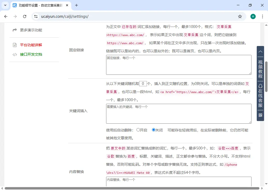Click the headset icon for 在线客服
The width and height of the screenshot is (268, 190).
(260, 85)
